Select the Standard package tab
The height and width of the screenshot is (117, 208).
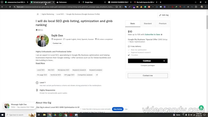[x=148, y=24]
